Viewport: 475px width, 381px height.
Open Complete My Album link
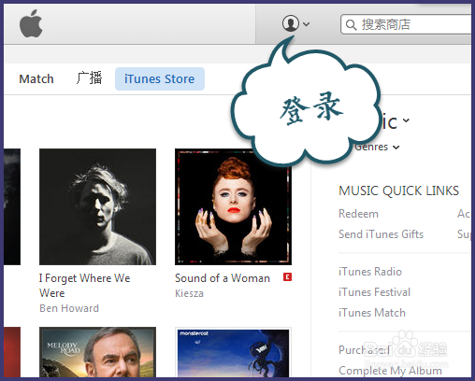click(390, 371)
